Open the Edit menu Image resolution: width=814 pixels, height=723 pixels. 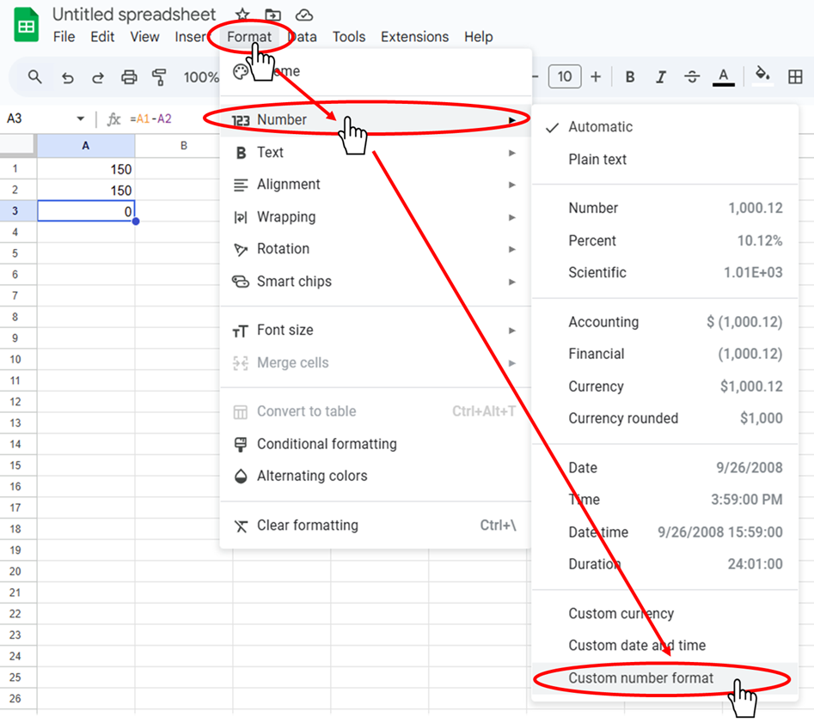pyautogui.click(x=101, y=37)
